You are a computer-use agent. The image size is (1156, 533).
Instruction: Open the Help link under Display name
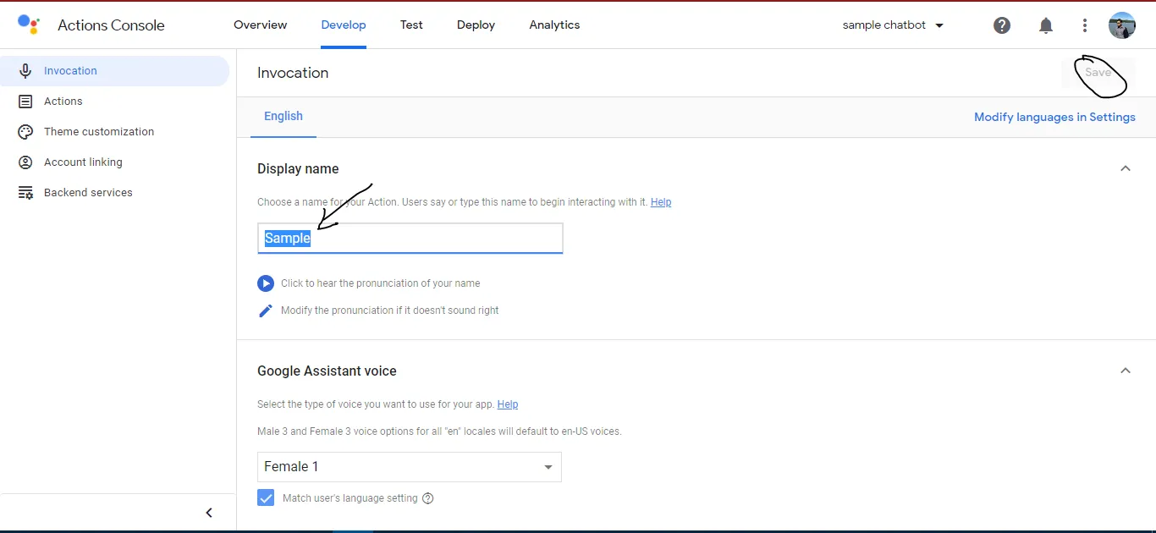(x=661, y=202)
